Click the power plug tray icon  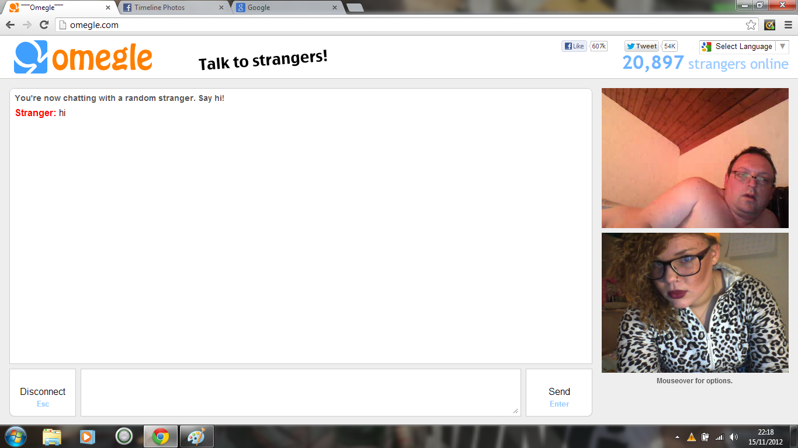(706, 437)
